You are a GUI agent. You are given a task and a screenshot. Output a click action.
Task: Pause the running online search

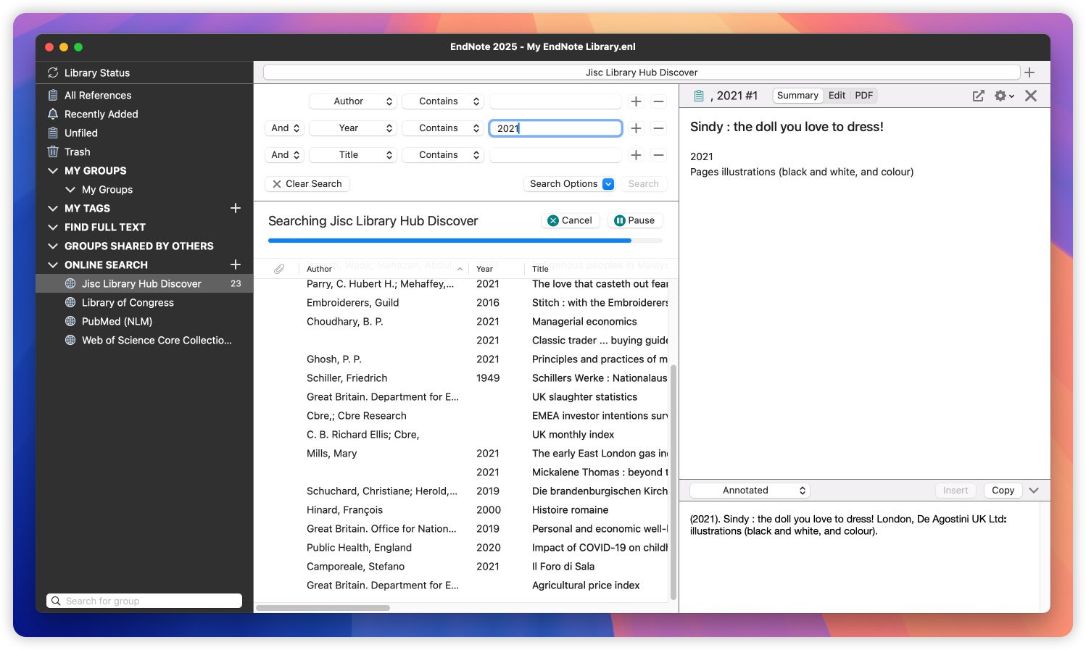click(634, 220)
